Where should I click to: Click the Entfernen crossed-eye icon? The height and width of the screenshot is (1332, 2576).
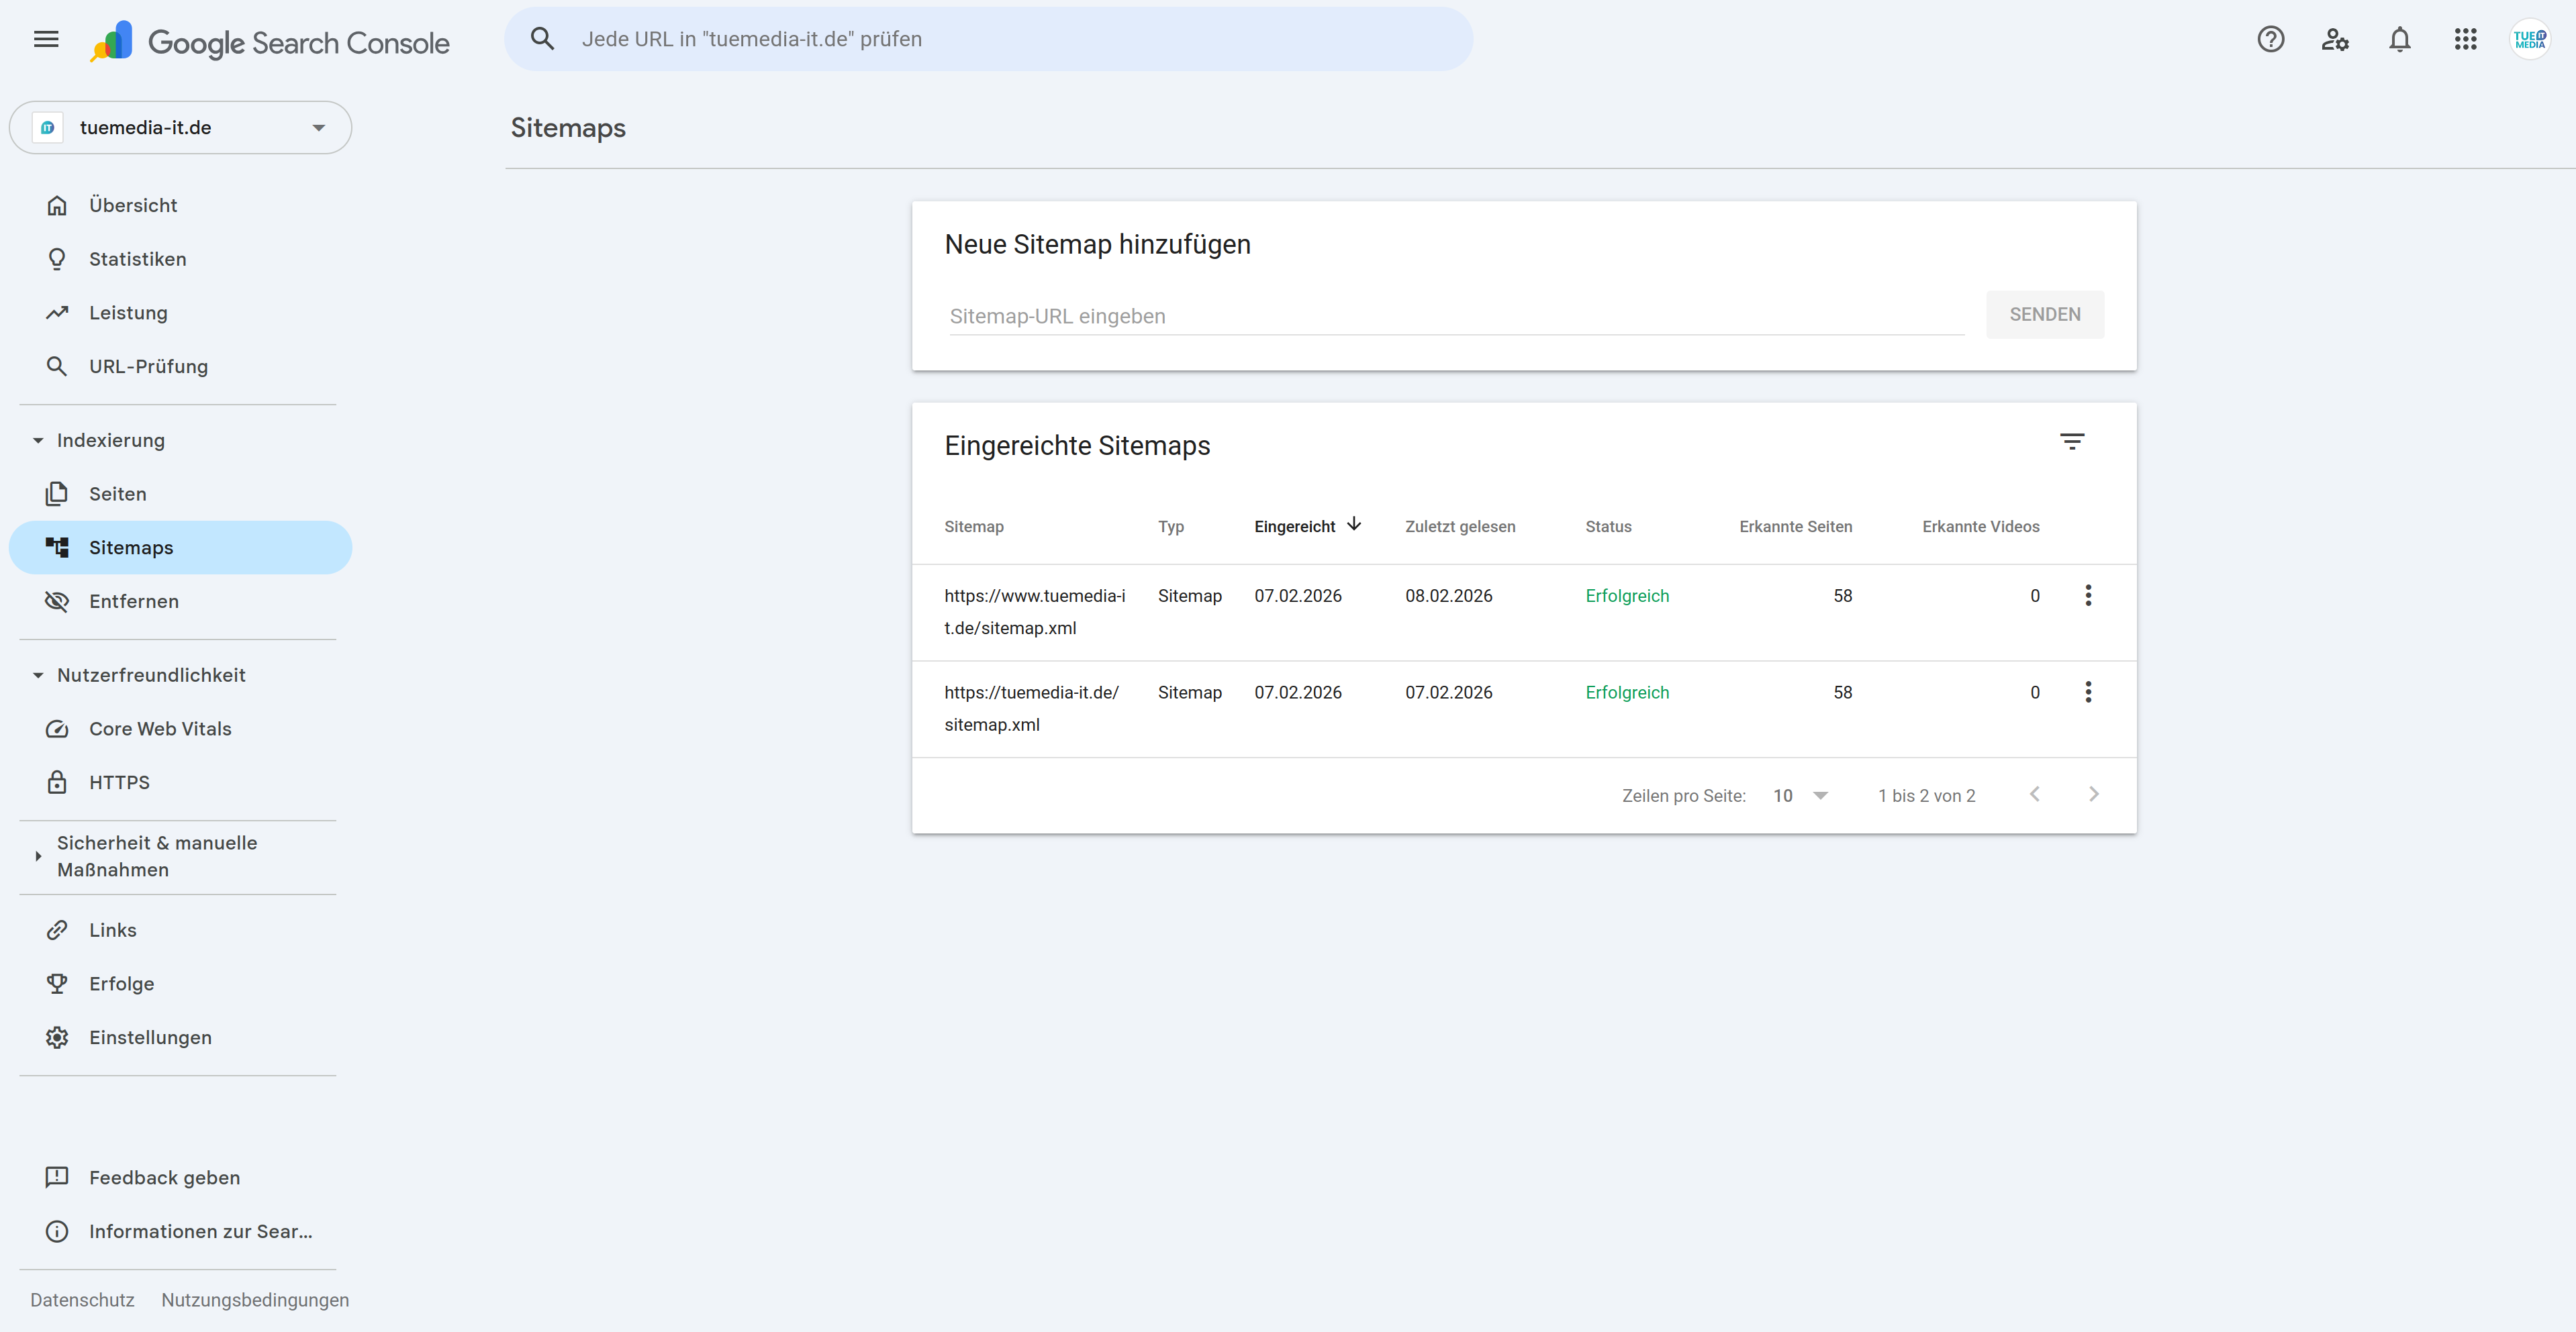(x=57, y=601)
